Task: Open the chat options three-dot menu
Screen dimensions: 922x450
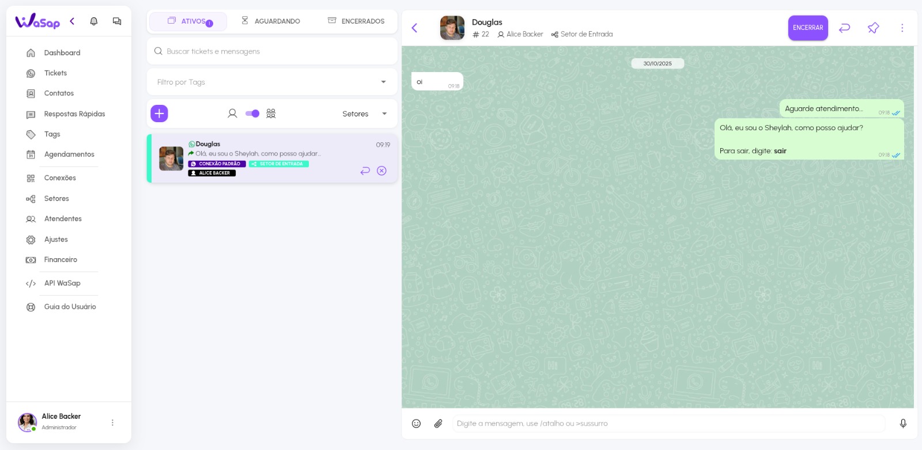Action: click(x=902, y=28)
